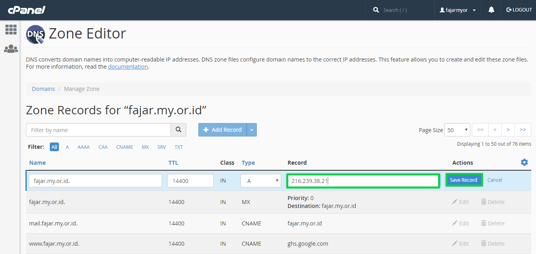Filter records by MX type

click(145, 147)
